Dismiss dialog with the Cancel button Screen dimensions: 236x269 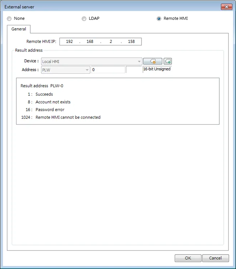pyautogui.click(x=215, y=258)
